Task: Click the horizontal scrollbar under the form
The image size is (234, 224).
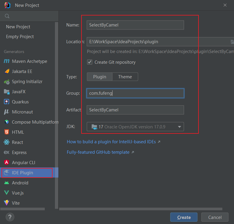Action: [141, 209]
